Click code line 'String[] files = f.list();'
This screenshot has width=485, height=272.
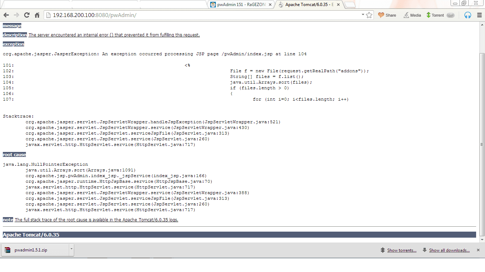pyautogui.click(x=267, y=77)
